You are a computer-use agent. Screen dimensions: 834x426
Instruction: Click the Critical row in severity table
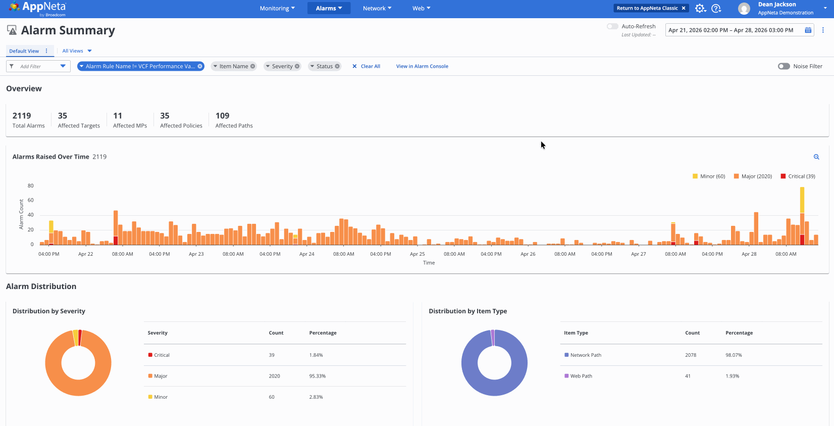click(x=275, y=355)
